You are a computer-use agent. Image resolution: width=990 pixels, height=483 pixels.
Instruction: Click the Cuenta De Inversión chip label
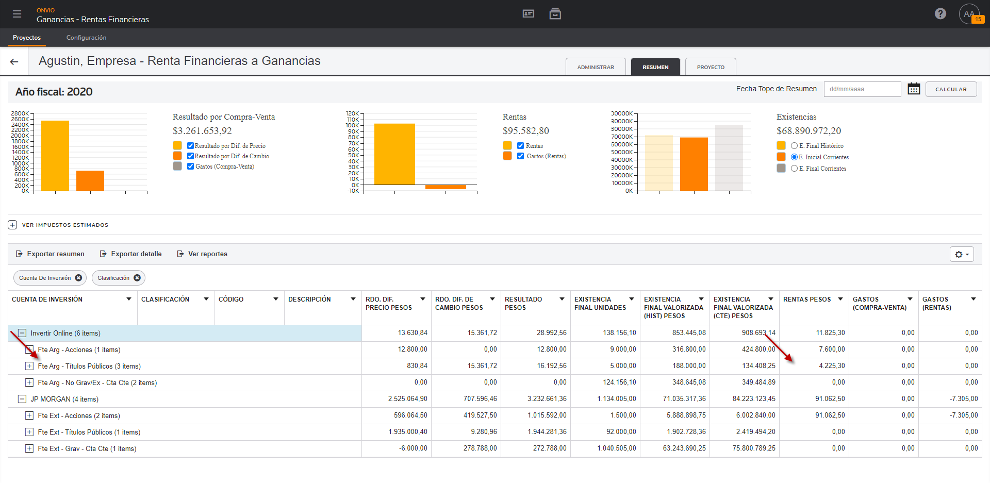point(45,278)
